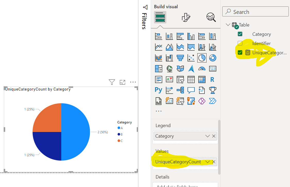Choose the globe map visual

point(169,69)
